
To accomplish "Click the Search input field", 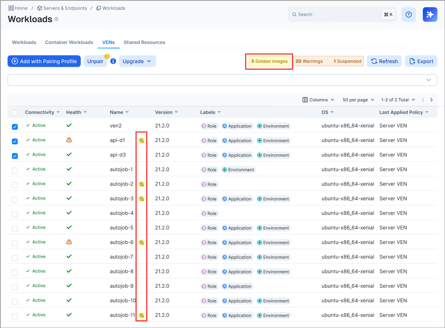I will [x=337, y=14].
